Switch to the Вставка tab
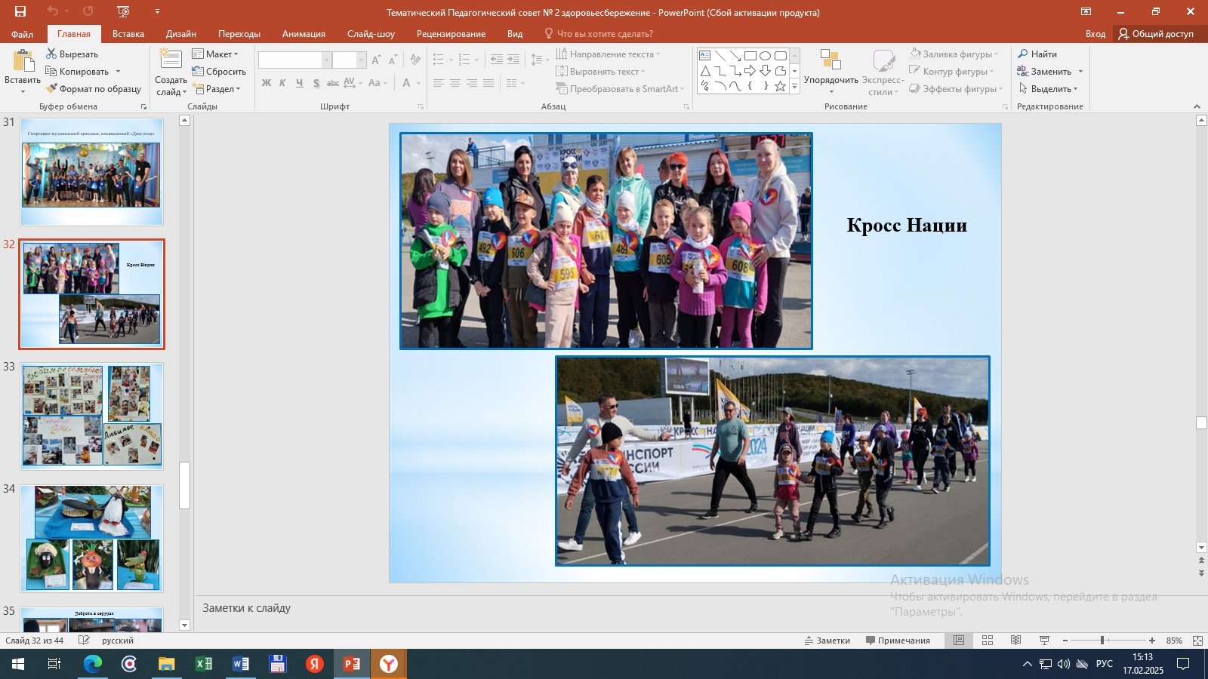This screenshot has width=1208, height=679. [x=128, y=34]
